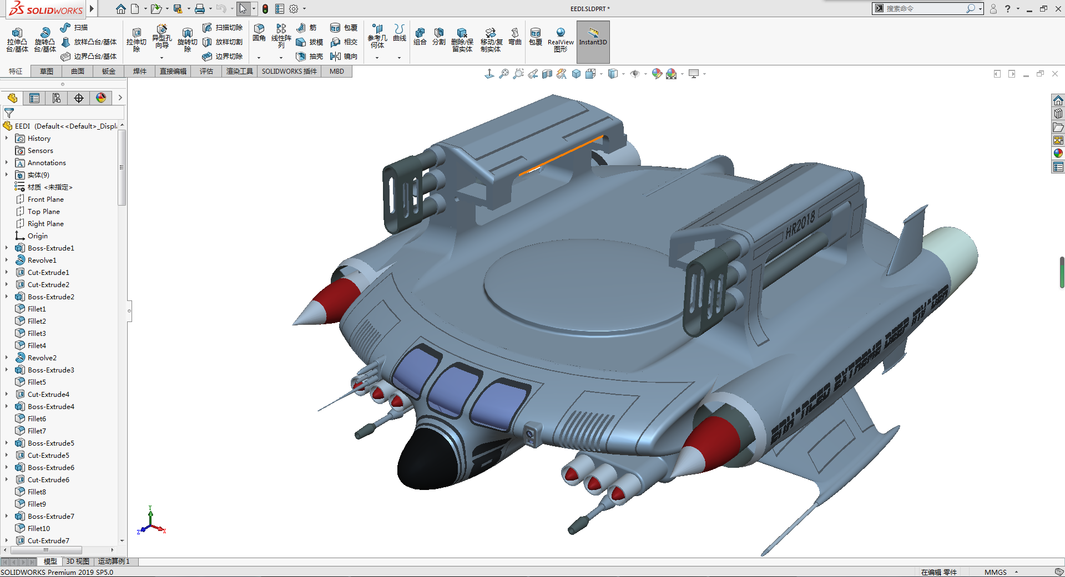Select the Swept Boss (扫描) tool
The width and height of the screenshot is (1065, 577).
(x=74, y=27)
